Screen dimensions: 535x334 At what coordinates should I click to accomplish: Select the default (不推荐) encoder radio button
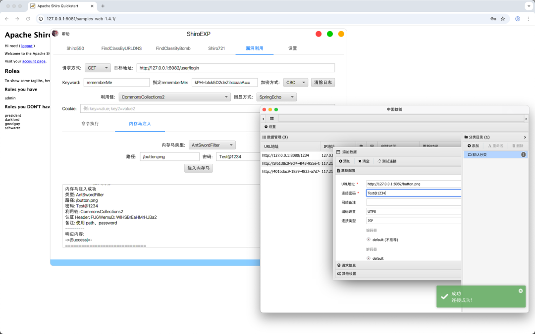tap(369, 239)
